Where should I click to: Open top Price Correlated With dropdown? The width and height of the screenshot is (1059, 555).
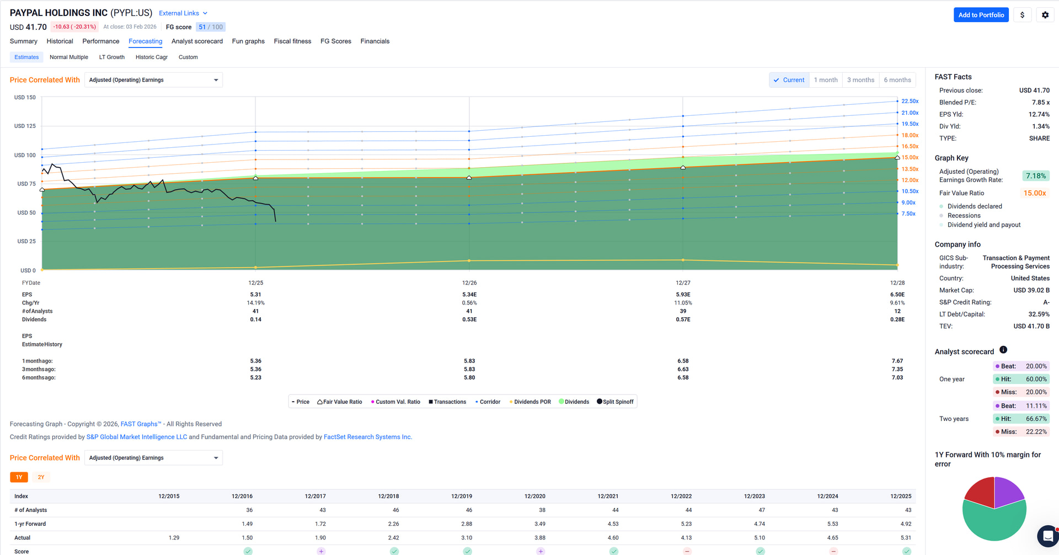[153, 80]
